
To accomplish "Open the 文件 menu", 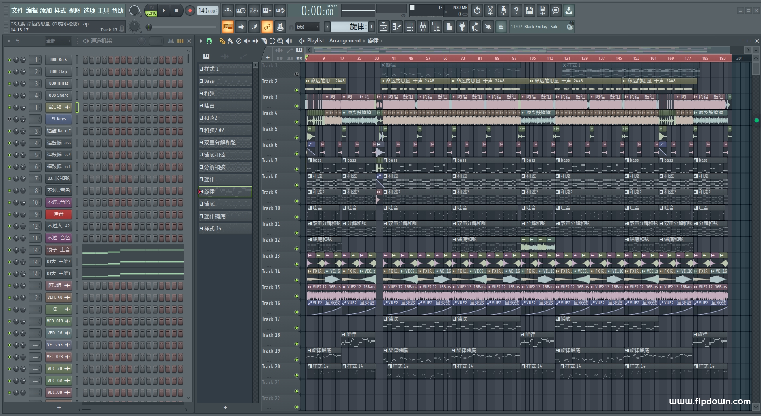I will pyautogui.click(x=17, y=11).
